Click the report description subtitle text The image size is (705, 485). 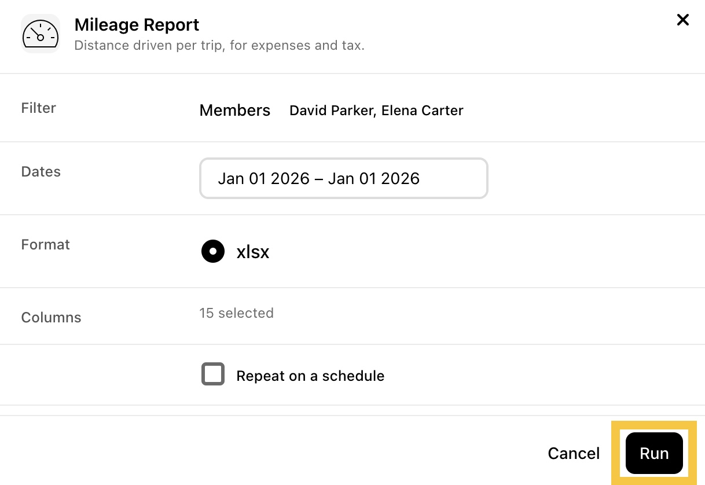click(x=219, y=45)
